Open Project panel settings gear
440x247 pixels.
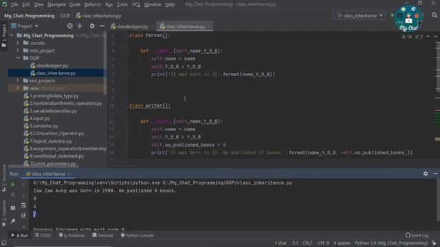(x=92, y=26)
